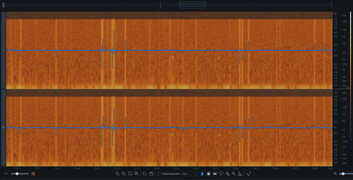Click the 'sec' time ruler unit label
This screenshot has width=353, height=180.
tap(330, 168)
